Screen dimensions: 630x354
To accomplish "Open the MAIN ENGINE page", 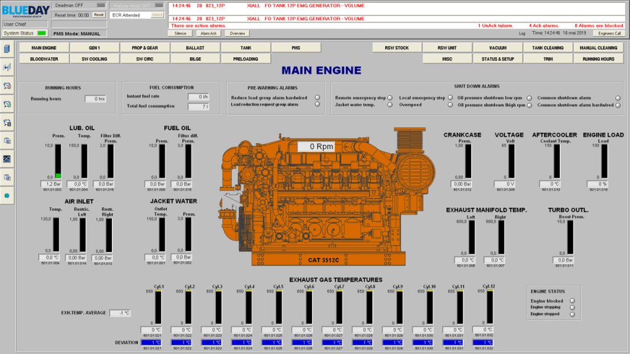I will [44, 48].
